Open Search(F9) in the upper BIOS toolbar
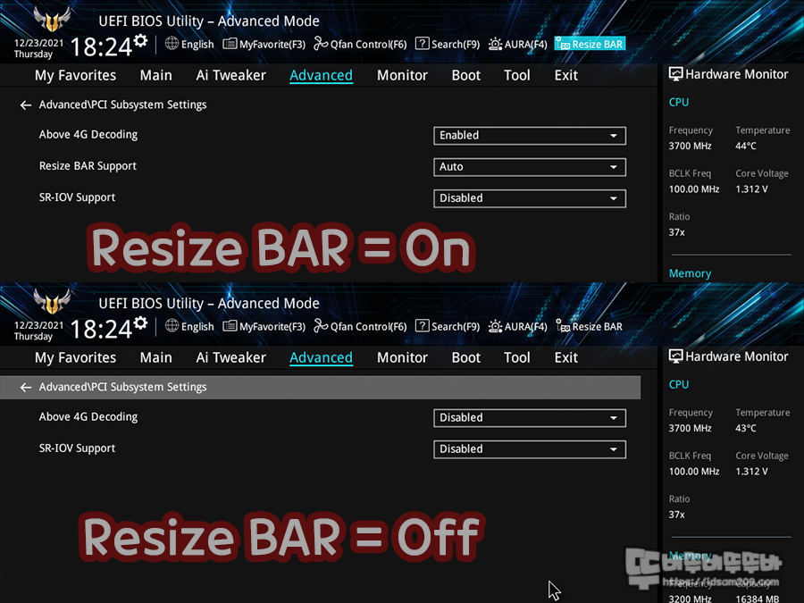804x603 pixels. click(448, 44)
